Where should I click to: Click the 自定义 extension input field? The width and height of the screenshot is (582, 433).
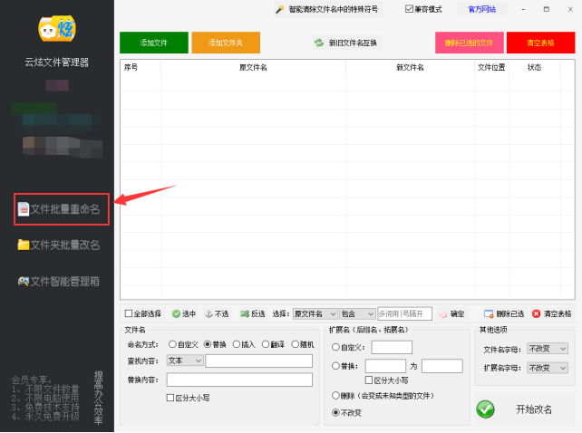[x=392, y=347]
